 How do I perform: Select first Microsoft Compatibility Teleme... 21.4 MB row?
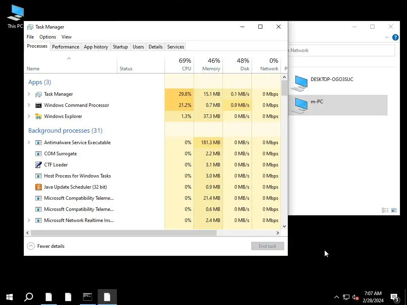click(x=153, y=198)
